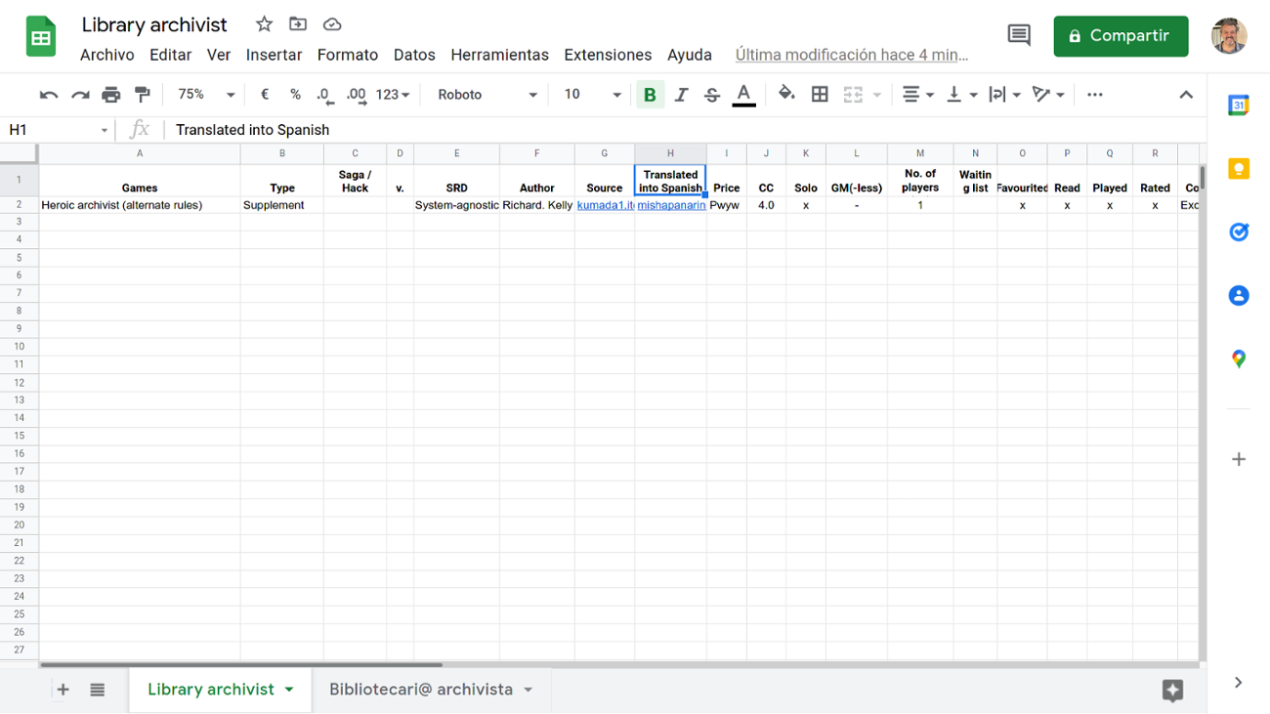
Task: Toggle italic text formatting
Action: point(681,95)
